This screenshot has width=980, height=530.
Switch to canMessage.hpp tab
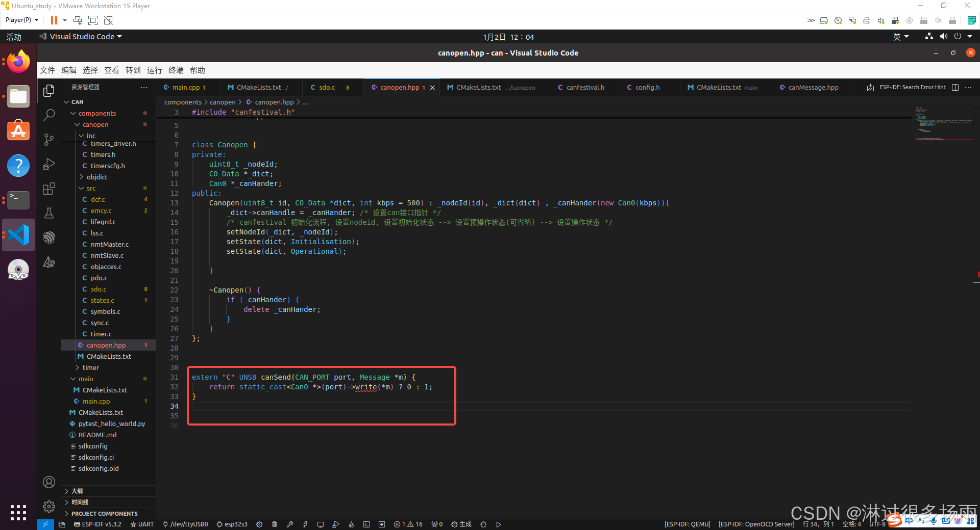click(x=813, y=88)
